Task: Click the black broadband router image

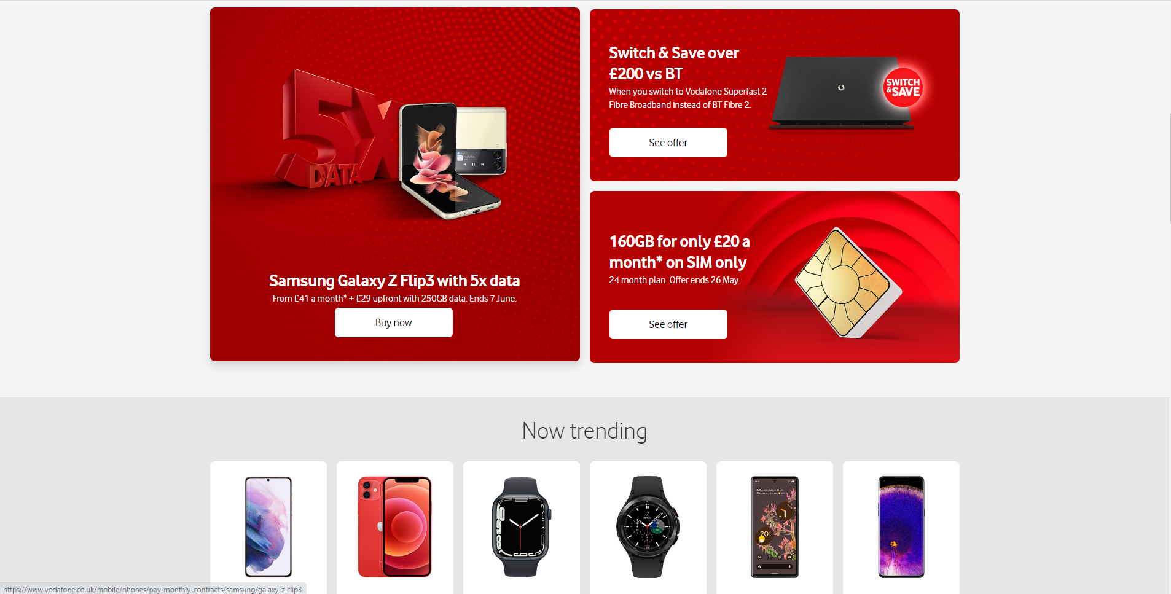Action: pos(842,93)
